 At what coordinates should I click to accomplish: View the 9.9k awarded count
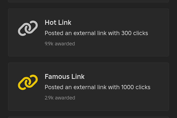(x=60, y=44)
